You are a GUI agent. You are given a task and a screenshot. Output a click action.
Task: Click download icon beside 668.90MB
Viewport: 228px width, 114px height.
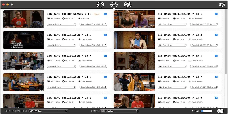click(190, 60)
